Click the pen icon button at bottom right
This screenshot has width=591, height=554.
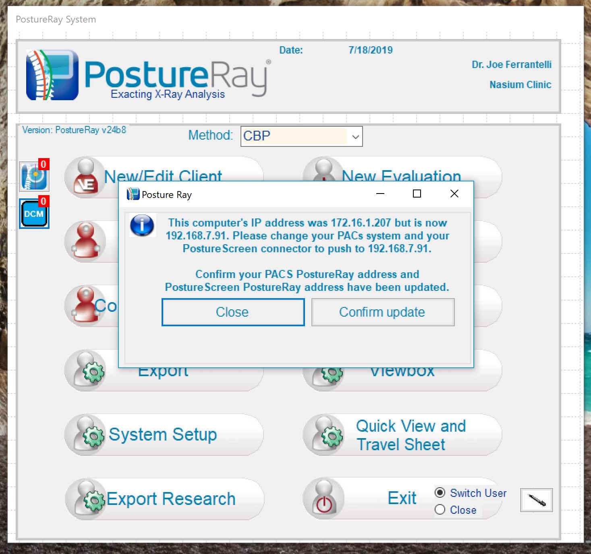pyautogui.click(x=537, y=500)
